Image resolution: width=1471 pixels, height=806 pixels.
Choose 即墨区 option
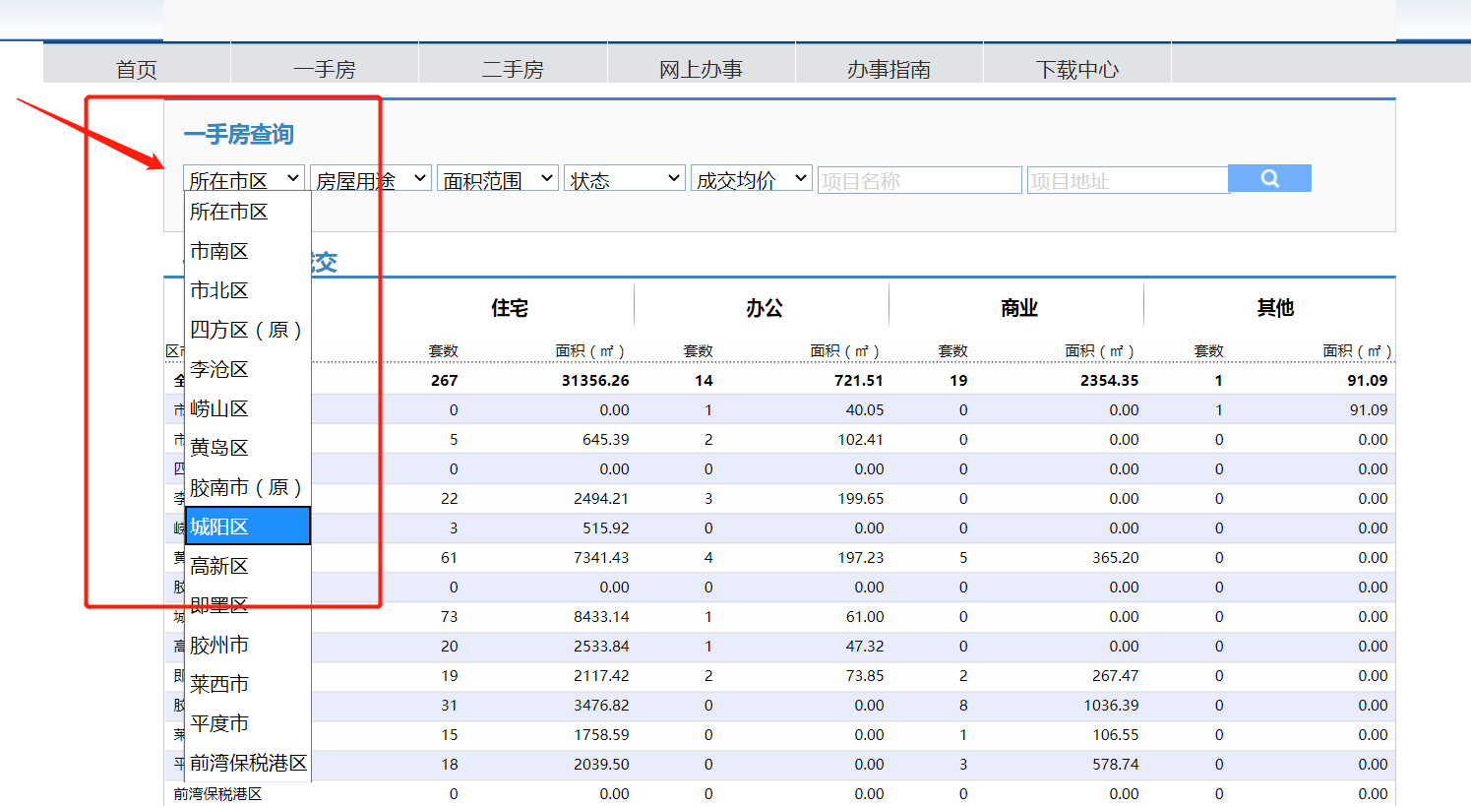pyautogui.click(x=248, y=605)
